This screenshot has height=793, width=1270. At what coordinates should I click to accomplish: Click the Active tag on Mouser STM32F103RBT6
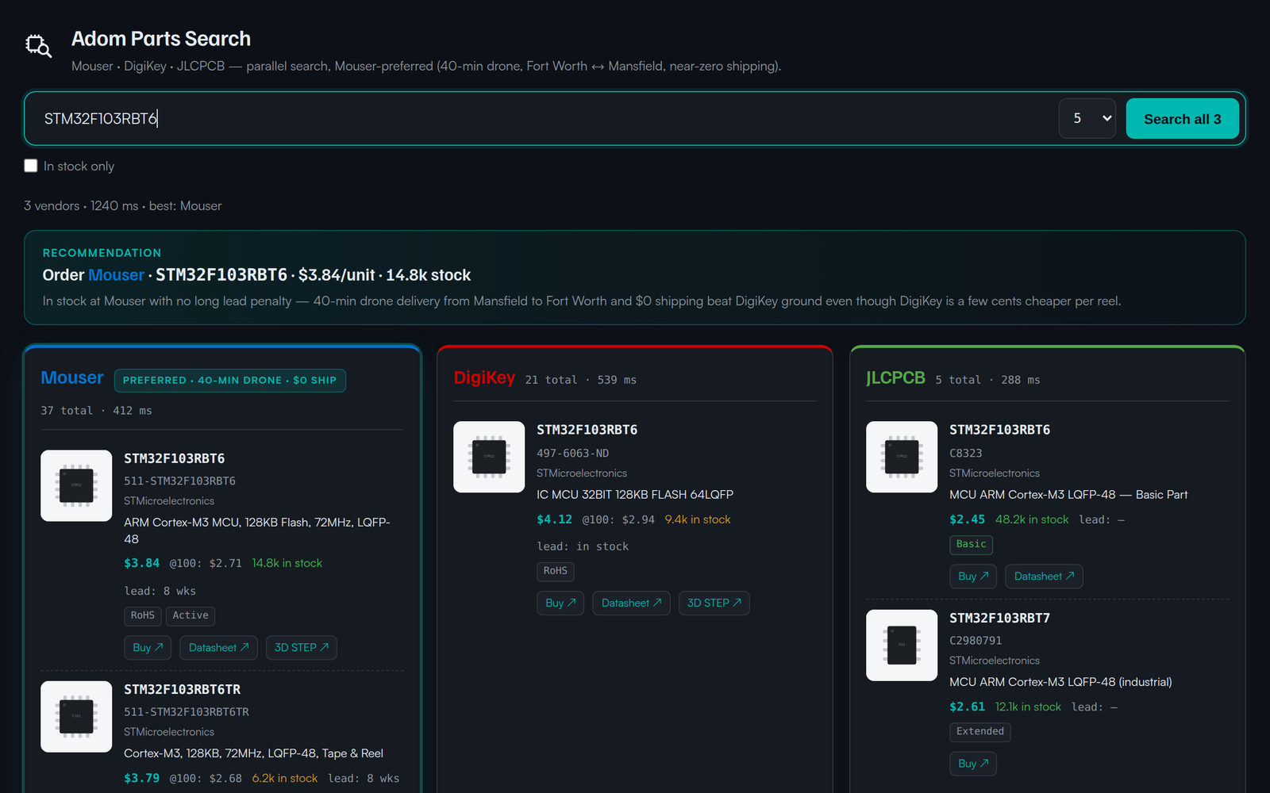tap(190, 615)
